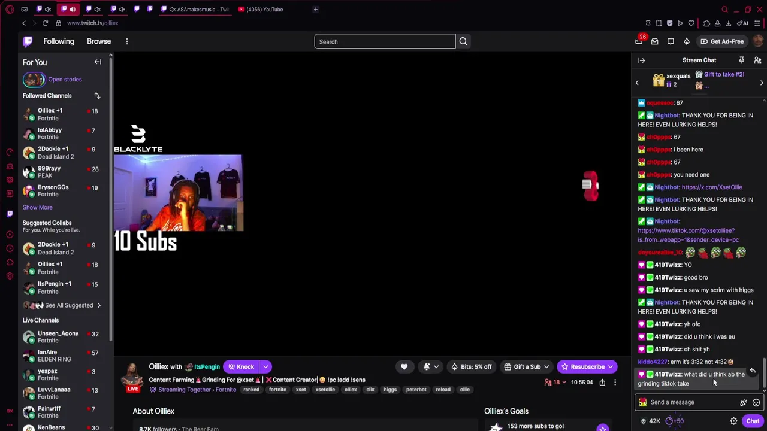The width and height of the screenshot is (767, 431).
Task: Sort followed channels
Action: pyautogui.click(x=97, y=96)
